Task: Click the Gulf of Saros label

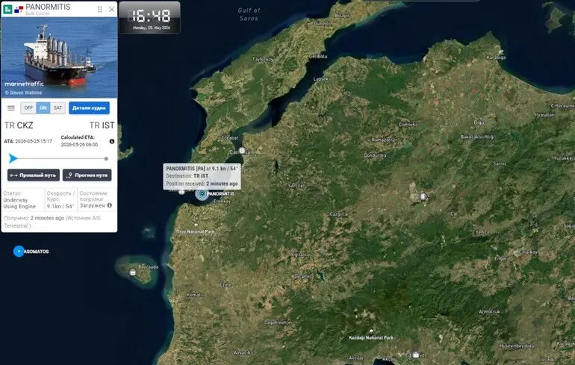Action: point(249,14)
